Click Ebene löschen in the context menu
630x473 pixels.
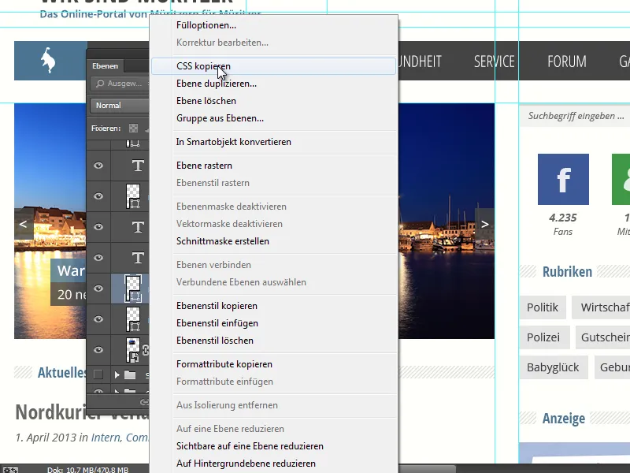[273, 101]
